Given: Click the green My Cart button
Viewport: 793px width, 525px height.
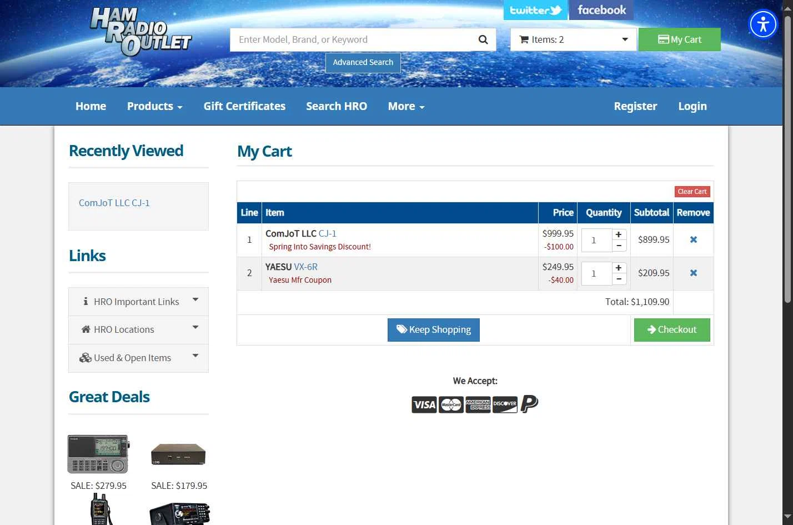Looking at the screenshot, I should (x=679, y=39).
